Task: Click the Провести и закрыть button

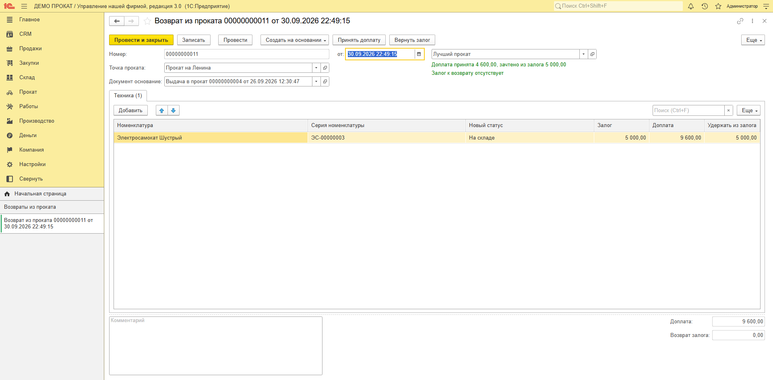Action: point(141,40)
